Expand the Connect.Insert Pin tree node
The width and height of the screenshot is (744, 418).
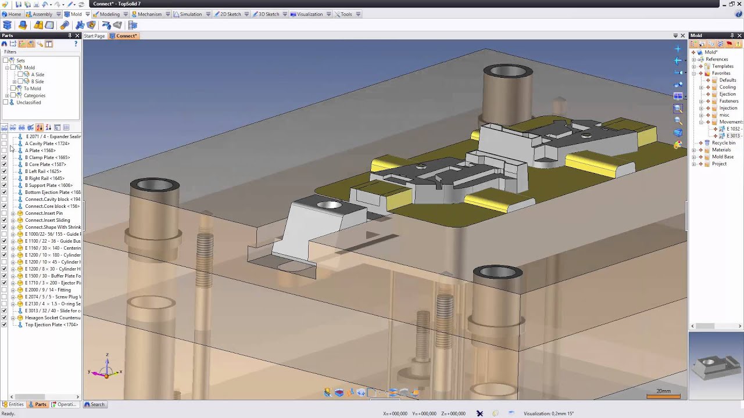click(x=13, y=213)
